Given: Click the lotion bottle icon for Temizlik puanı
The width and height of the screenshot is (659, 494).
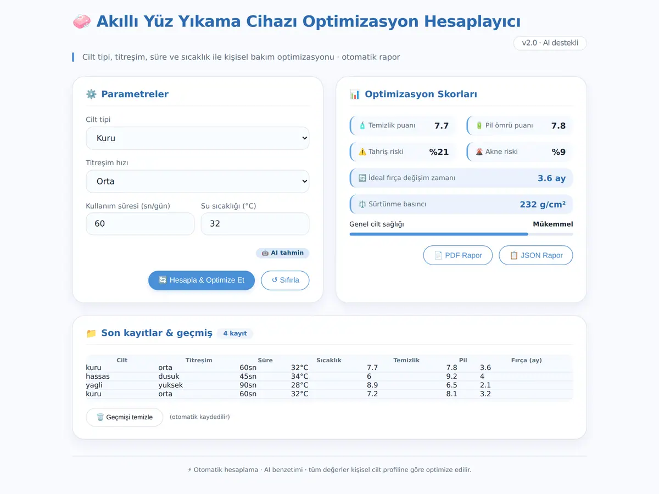Looking at the screenshot, I should [362, 126].
